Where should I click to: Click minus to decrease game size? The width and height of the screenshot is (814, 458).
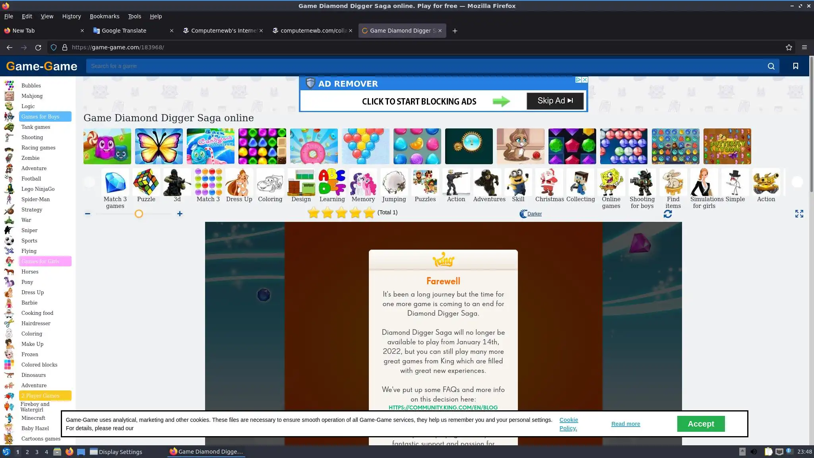coord(87,214)
